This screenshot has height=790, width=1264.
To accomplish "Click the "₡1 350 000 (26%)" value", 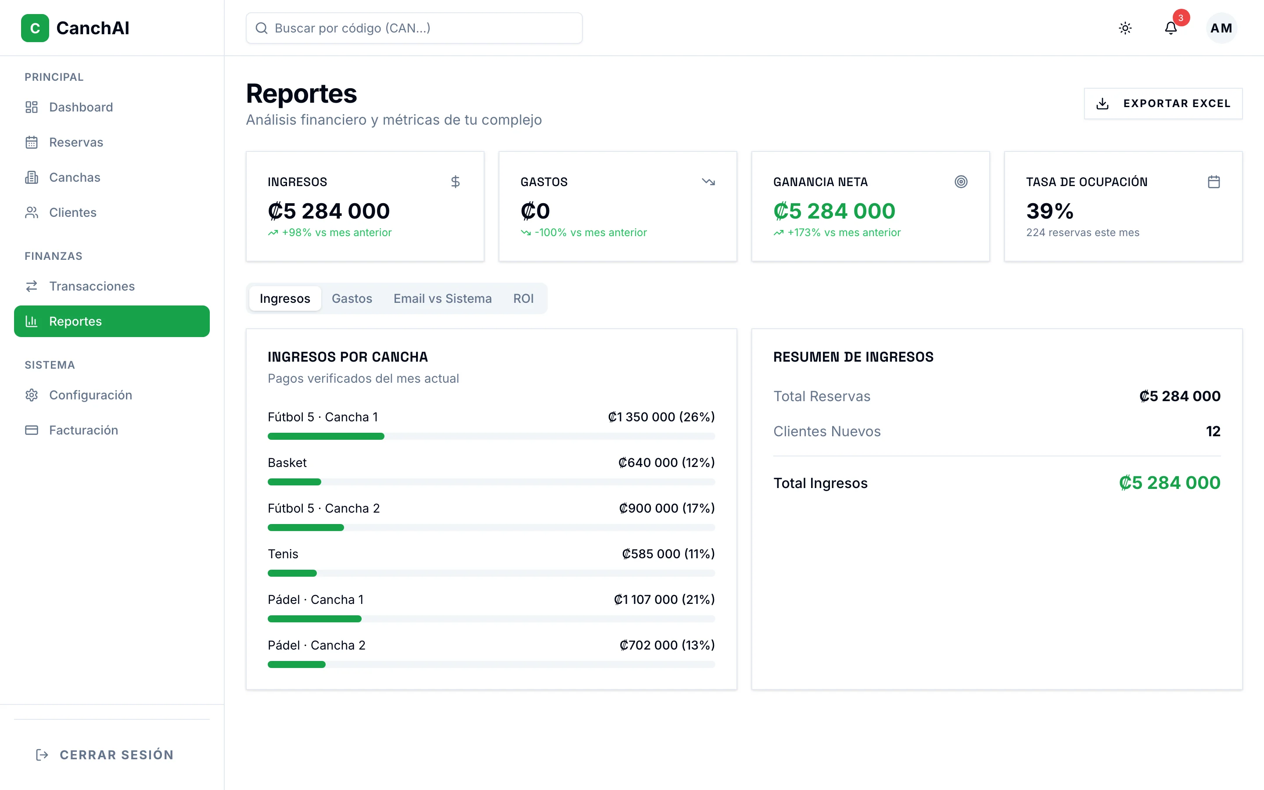I will pos(661,417).
